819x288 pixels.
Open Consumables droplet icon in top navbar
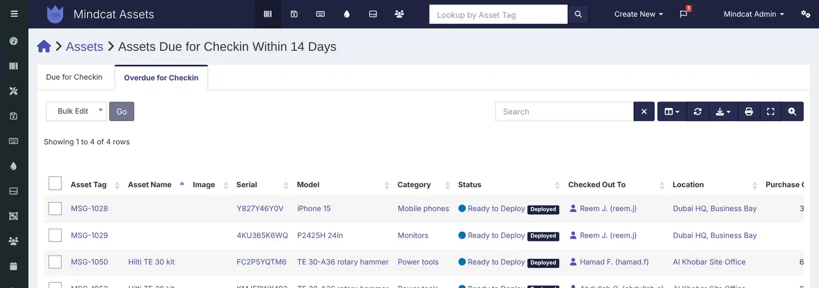(x=347, y=14)
